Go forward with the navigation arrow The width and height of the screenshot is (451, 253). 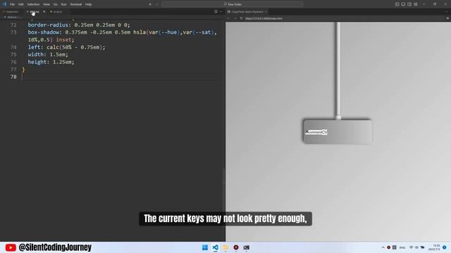(x=156, y=4)
